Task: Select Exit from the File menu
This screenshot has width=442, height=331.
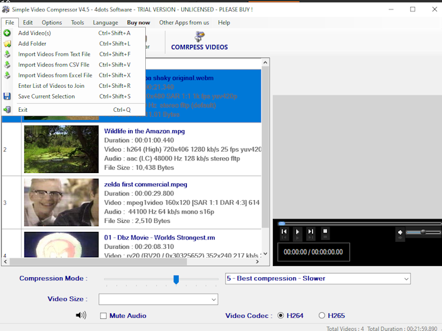Action: coord(23,110)
